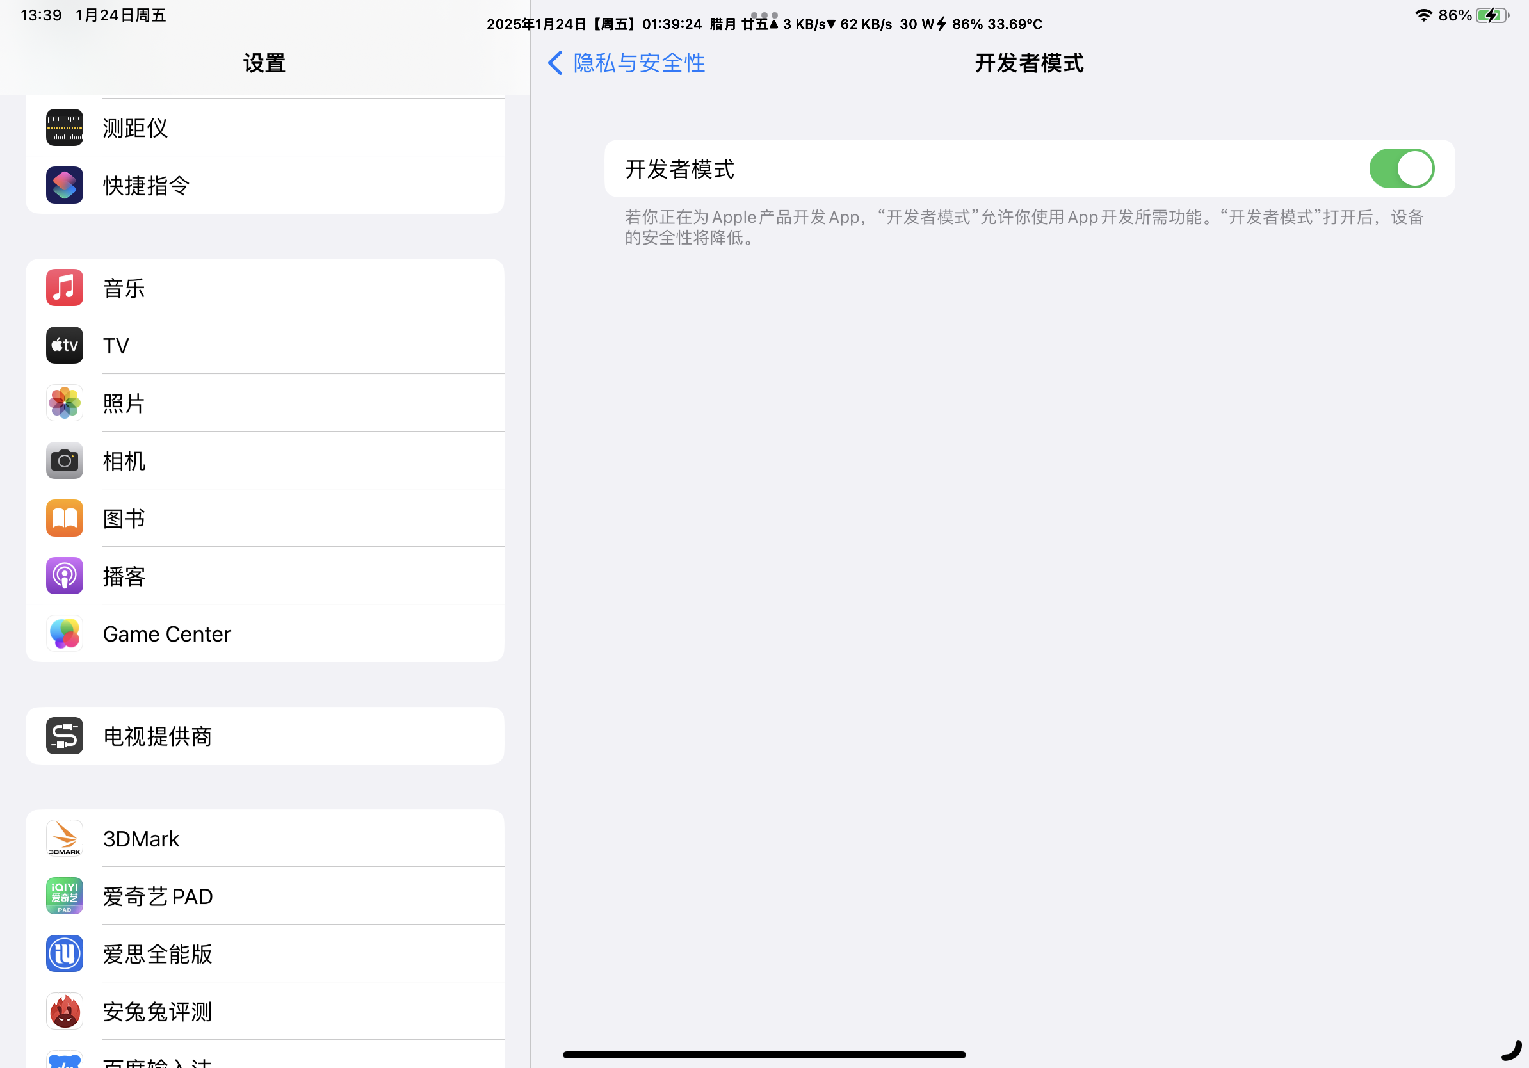Open the Camera icon settings
The image size is (1529, 1068).
(65, 460)
